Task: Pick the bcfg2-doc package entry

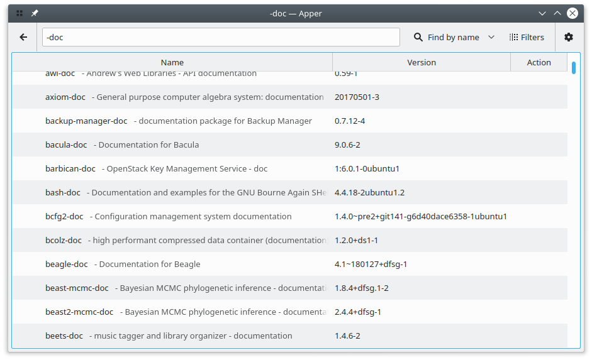Action: point(64,216)
